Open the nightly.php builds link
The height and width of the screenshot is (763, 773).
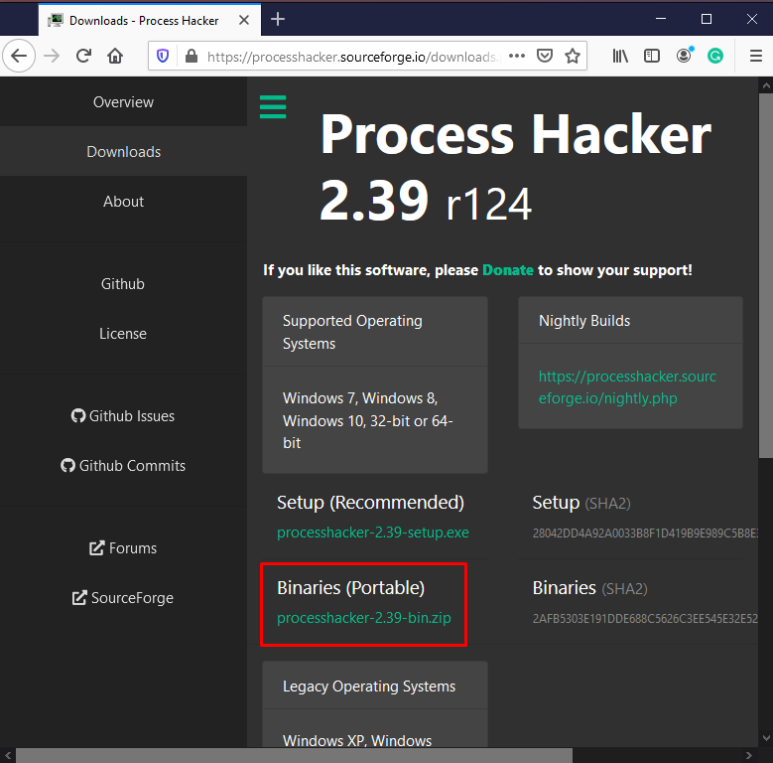(x=627, y=387)
